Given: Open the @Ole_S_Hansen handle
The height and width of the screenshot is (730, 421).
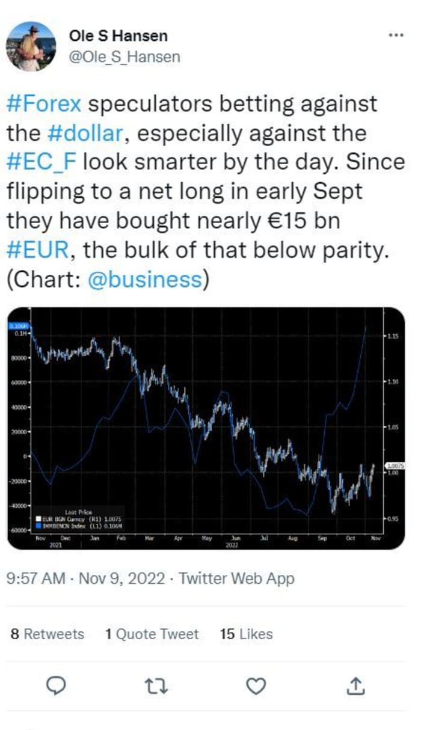Looking at the screenshot, I should (x=124, y=57).
